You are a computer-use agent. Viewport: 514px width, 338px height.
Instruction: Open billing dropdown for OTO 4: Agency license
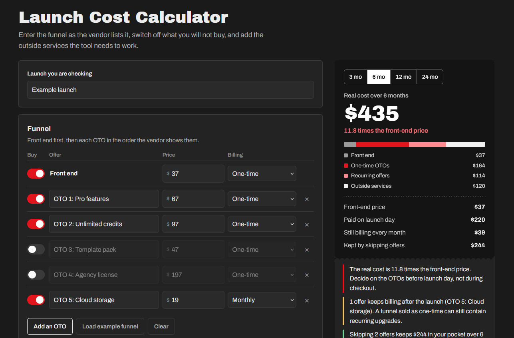point(262,275)
